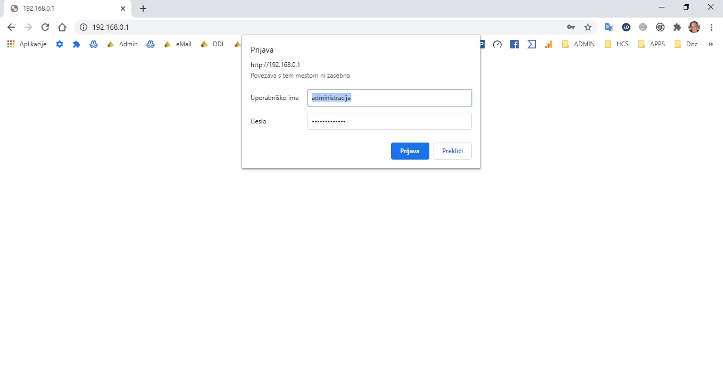Open the speedometer bookmark
Screen dimensions: 723x391
click(497, 44)
